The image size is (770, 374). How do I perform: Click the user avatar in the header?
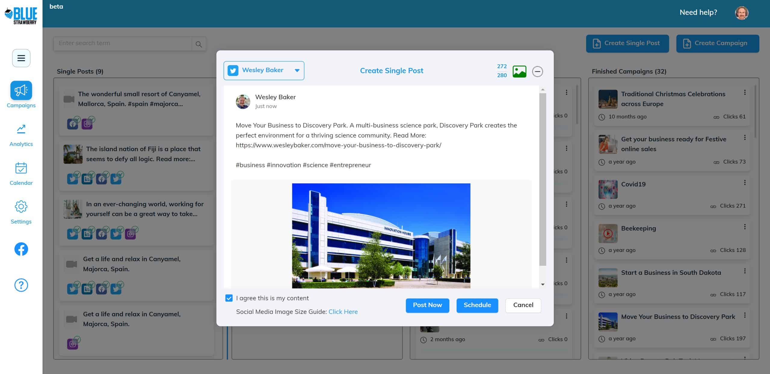coord(741,13)
